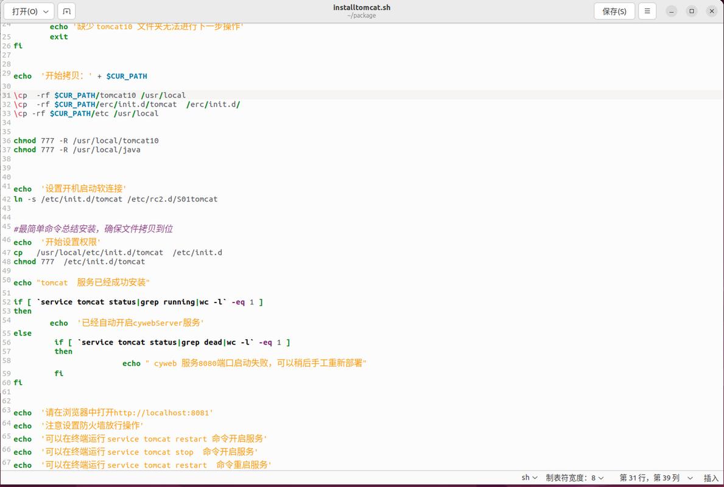Open the hamburger menu icon
Image resolution: width=724 pixels, height=487 pixels.
click(x=647, y=11)
